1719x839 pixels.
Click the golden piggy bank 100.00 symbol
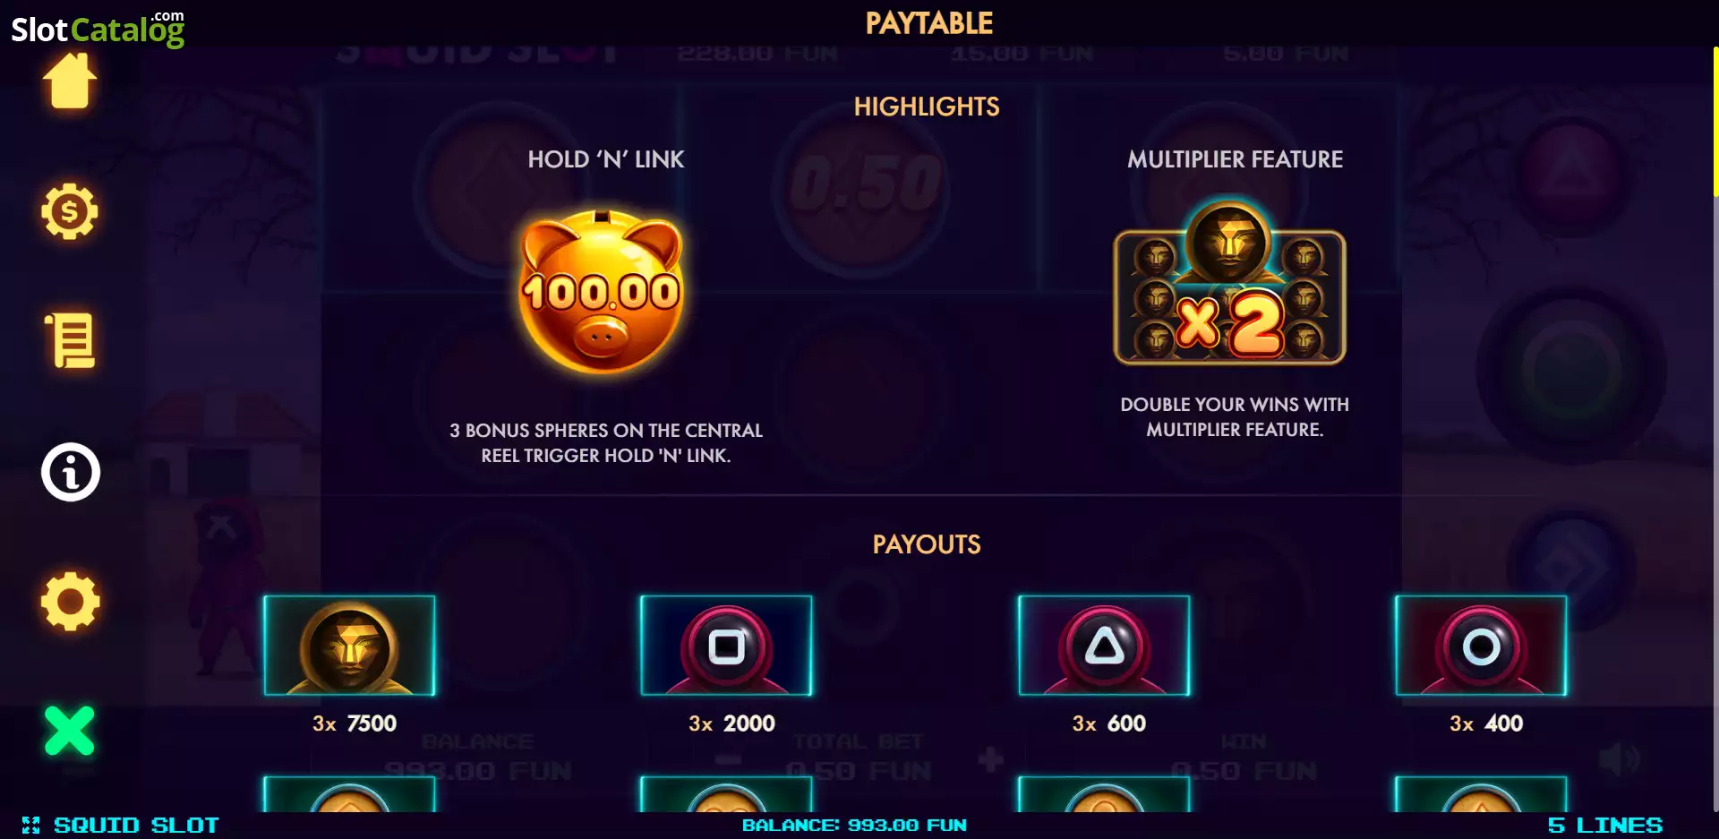tap(602, 293)
